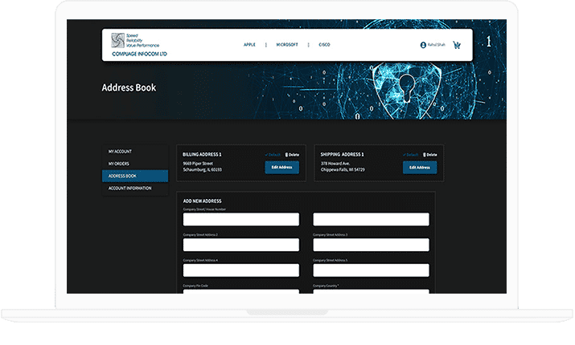Click the trash icon for Billing Address 1

[x=287, y=154]
